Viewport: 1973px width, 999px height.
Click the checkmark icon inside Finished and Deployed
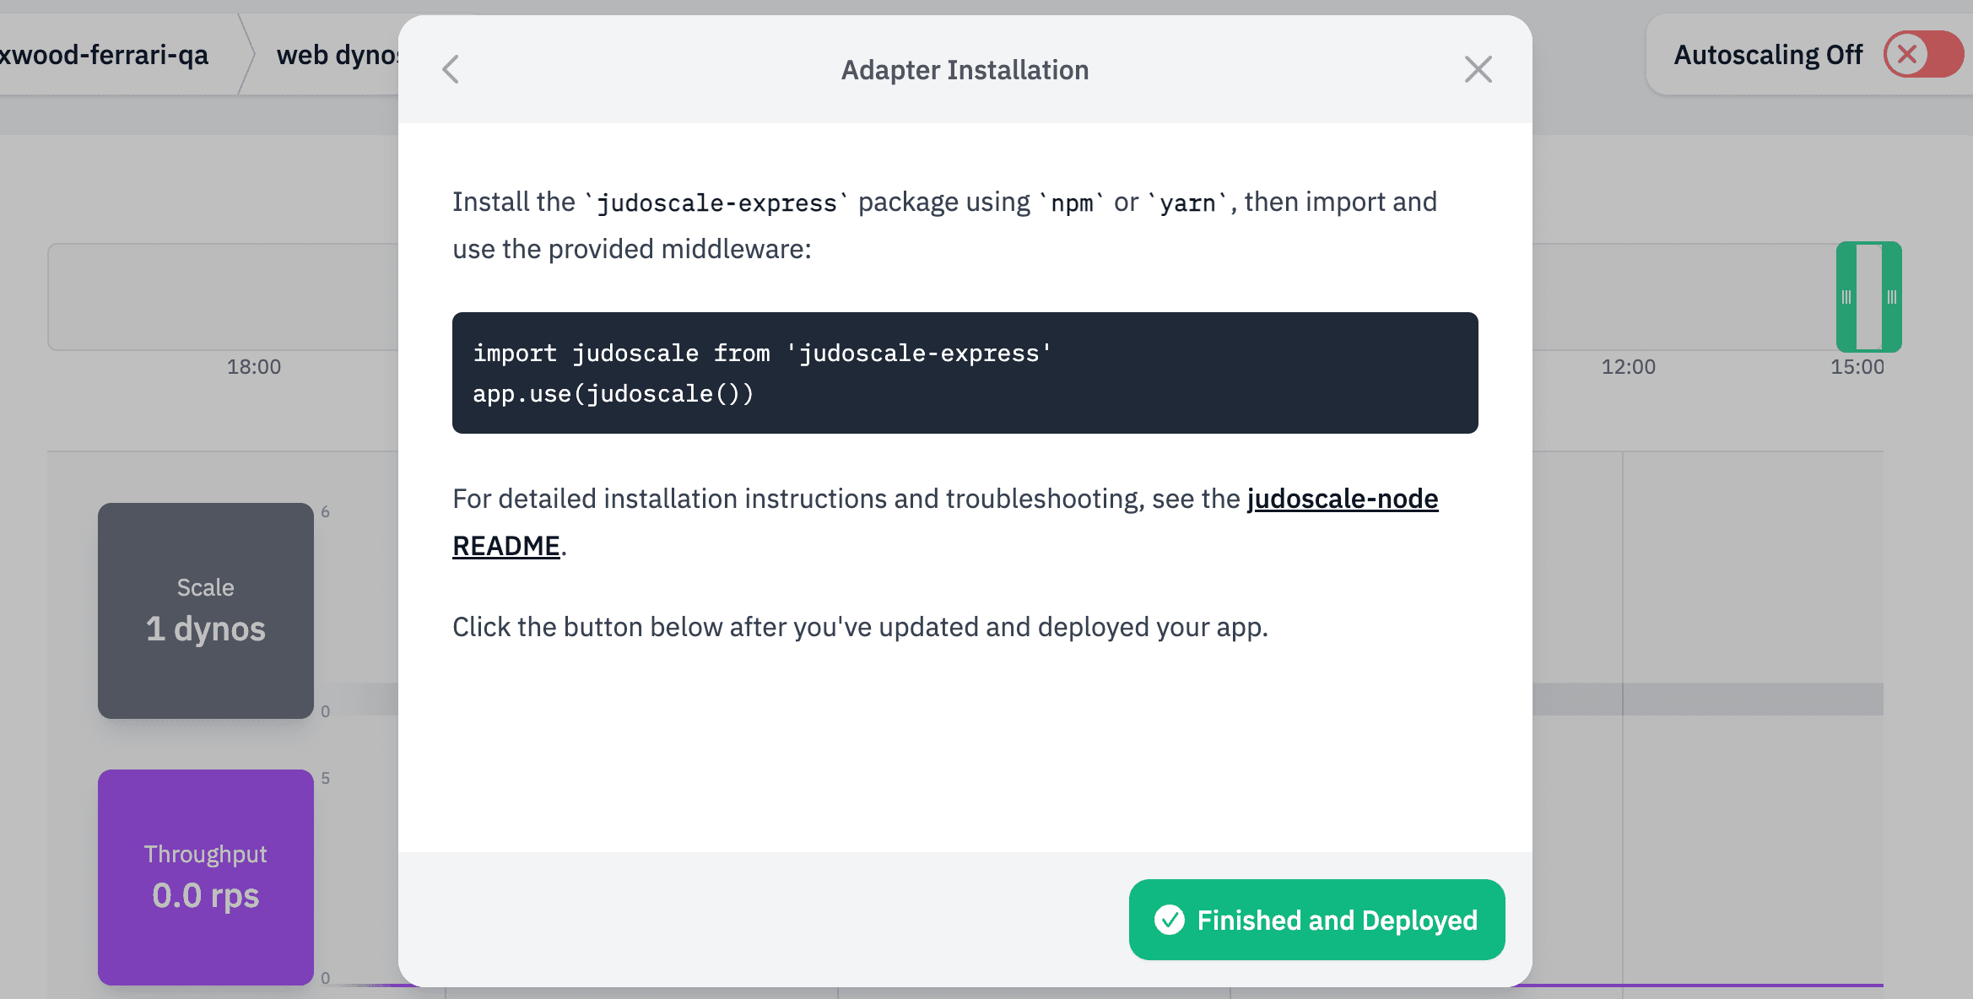[x=1170, y=921]
